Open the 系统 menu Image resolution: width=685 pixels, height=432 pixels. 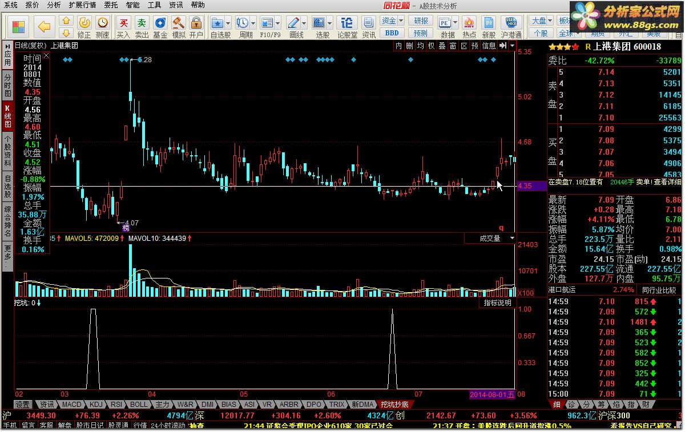point(11,5)
